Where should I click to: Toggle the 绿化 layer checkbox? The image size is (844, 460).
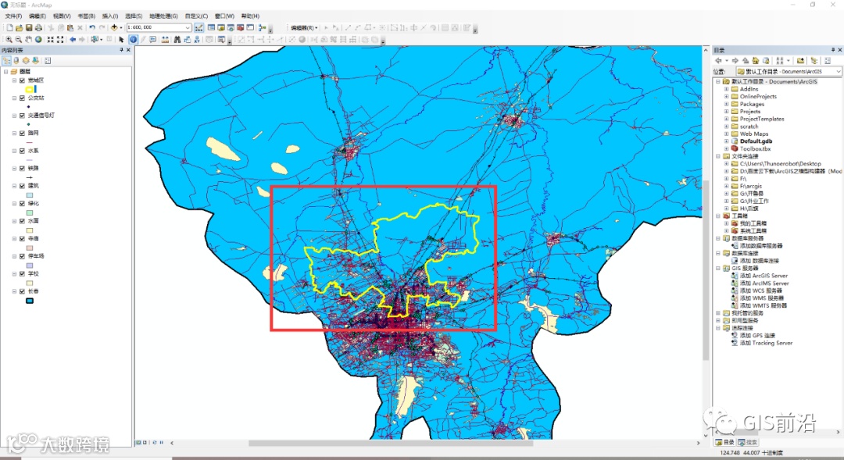22,203
